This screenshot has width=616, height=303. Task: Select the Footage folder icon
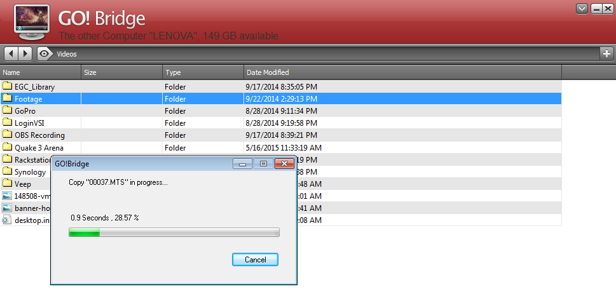pyautogui.click(x=7, y=98)
